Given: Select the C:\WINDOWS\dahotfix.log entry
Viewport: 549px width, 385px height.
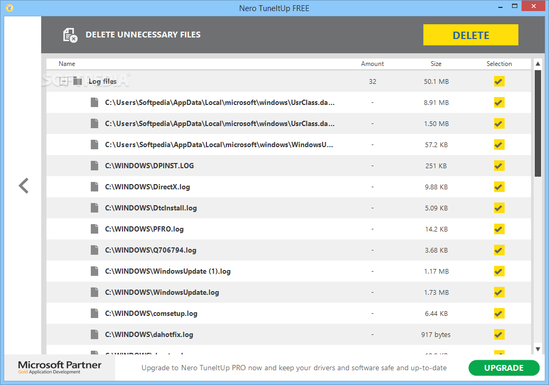Looking at the screenshot, I should tap(149, 335).
